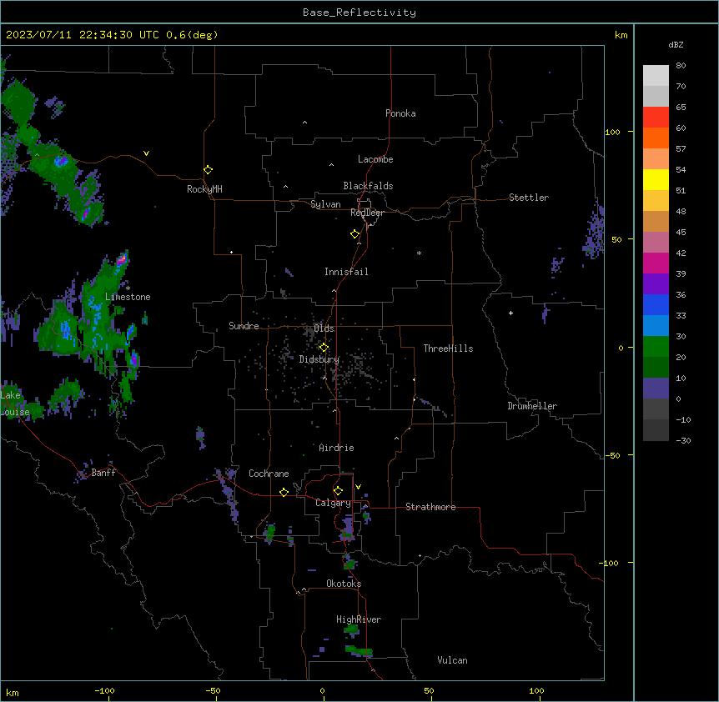Viewport: 719px width, 702px height.
Task: Click the 100 tick on right km axis
Action: pyautogui.click(x=612, y=132)
